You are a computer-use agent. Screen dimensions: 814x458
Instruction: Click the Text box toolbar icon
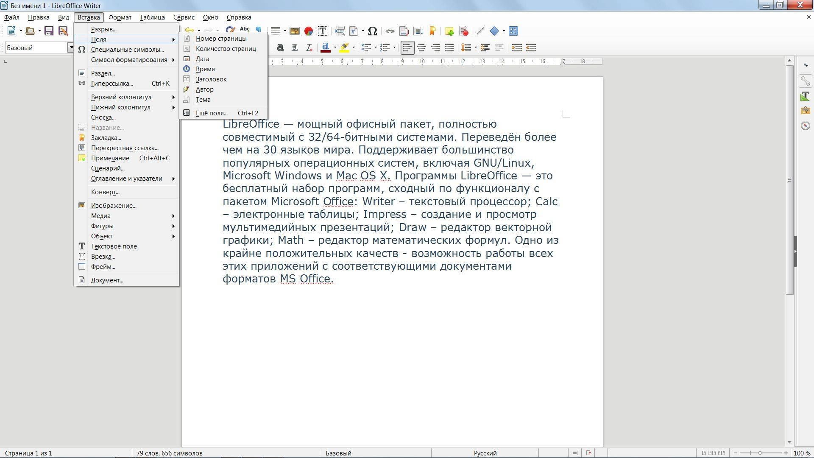point(322,31)
